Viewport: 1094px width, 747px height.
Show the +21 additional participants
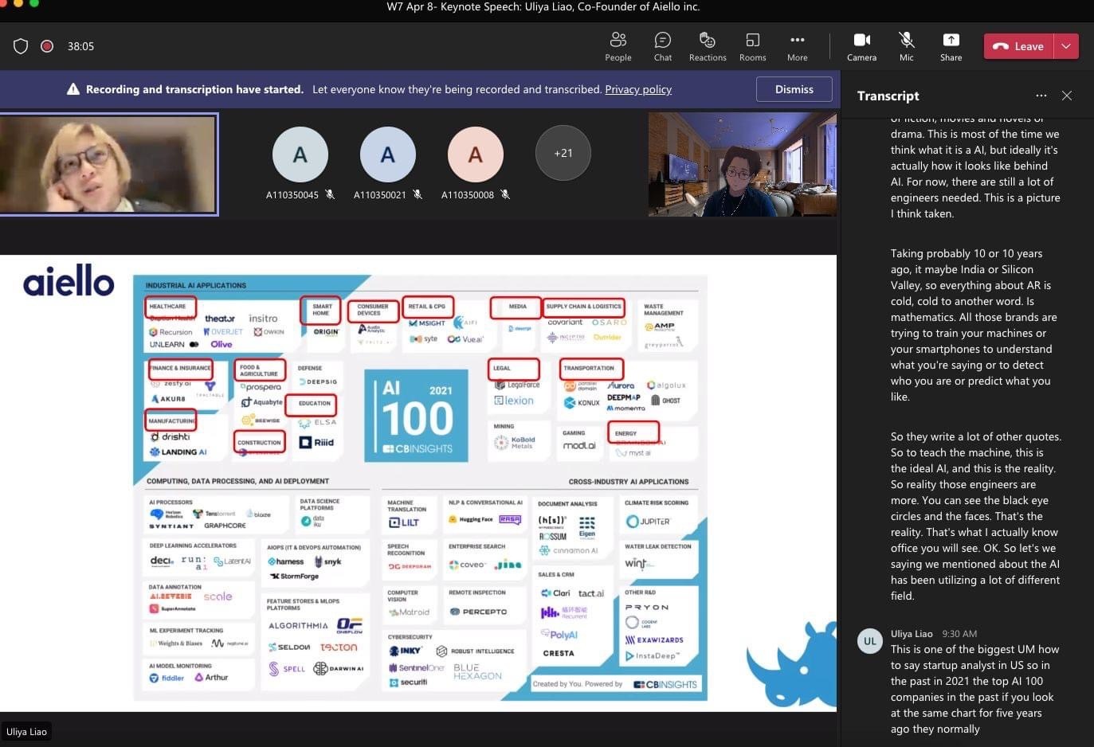(x=563, y=153)
